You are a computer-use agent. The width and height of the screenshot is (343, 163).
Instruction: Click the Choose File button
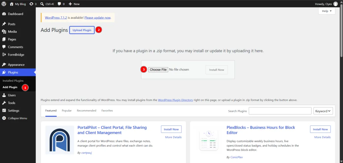(158, 70)
